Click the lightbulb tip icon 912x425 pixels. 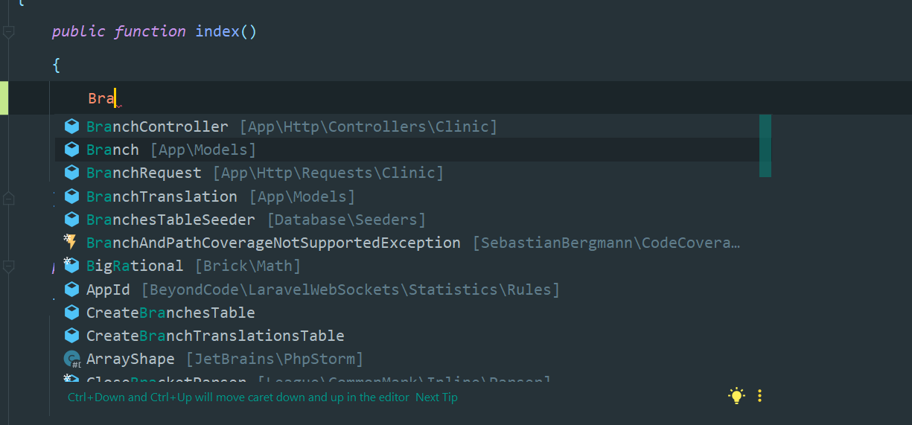(x=736, y=396)
